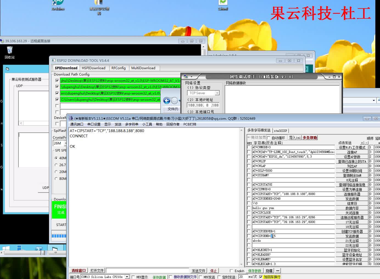Select the 26.7MHz SPI speed radio button
The image size is (380, 279).
tap(56, 165)
